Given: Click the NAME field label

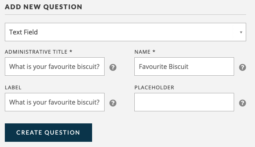Looking at the screenshot, I should pos(142,52).
